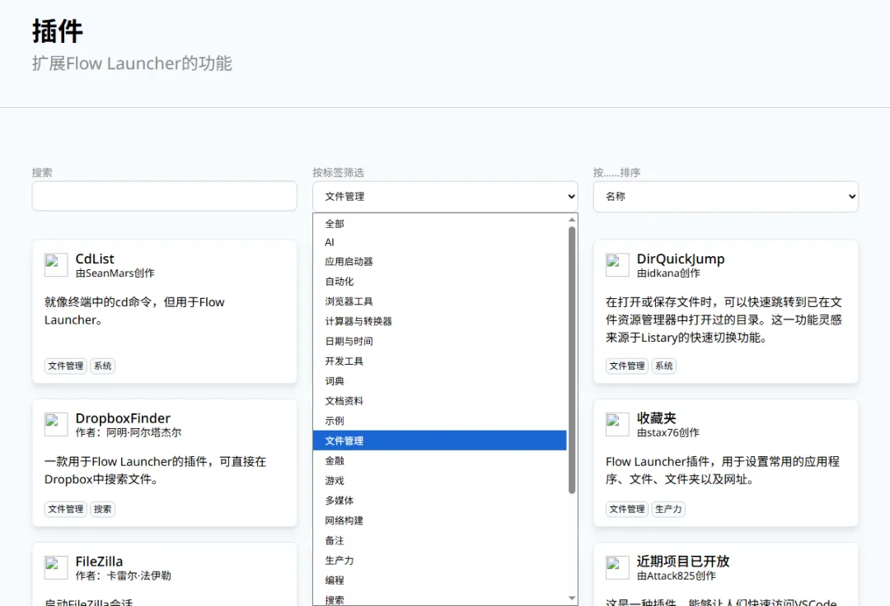
Task: Click the scroll up arrow of tag list
Action: 572,220
